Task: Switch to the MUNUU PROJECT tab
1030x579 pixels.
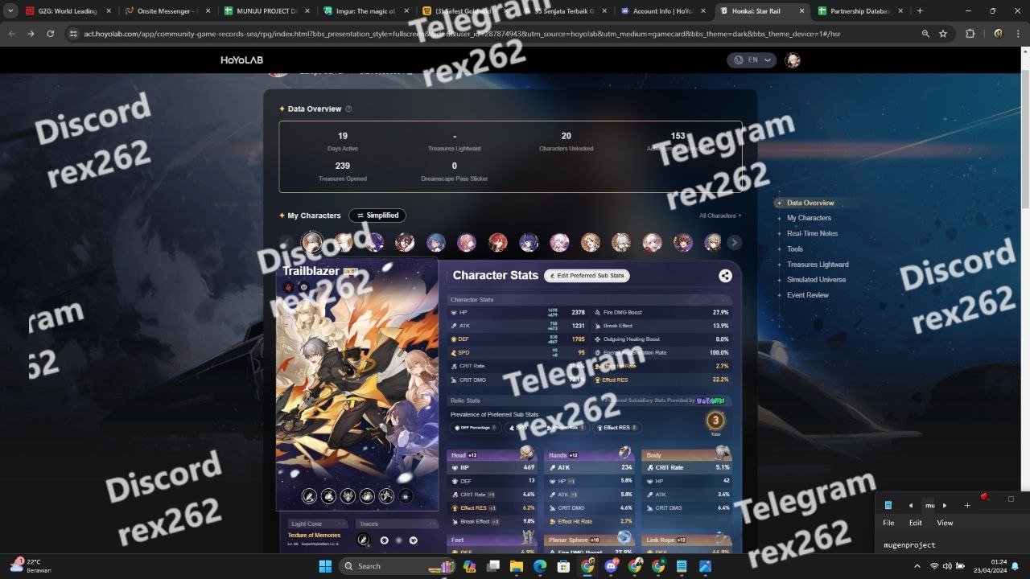Action: point(267,11)
